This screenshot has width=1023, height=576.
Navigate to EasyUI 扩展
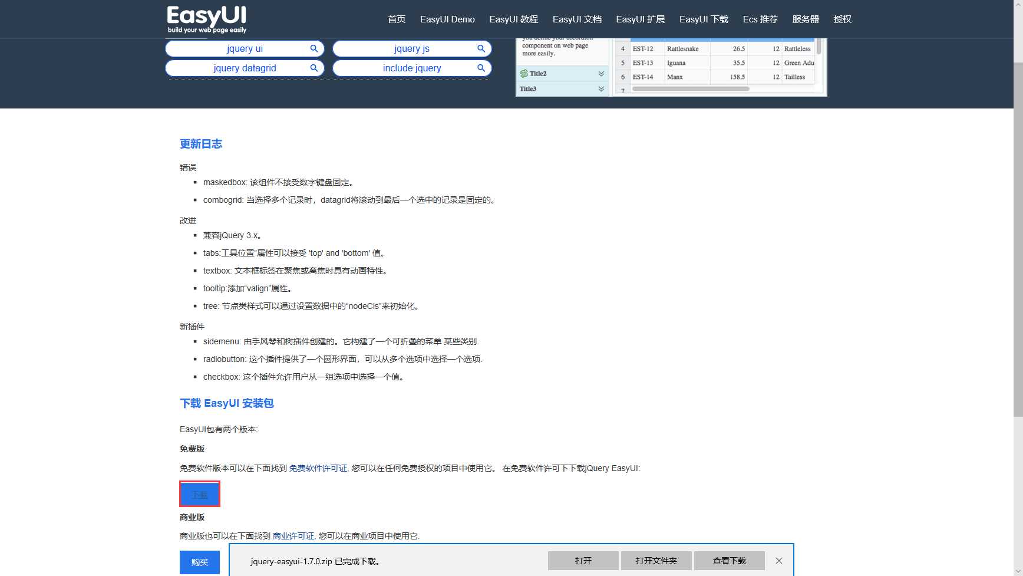[x=640, y=19]
